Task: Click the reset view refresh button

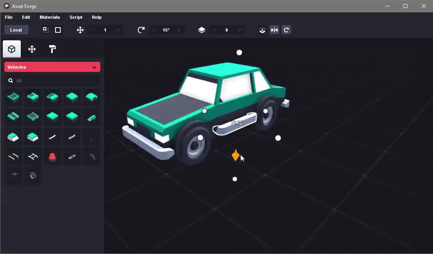Action: pyautogui.click(x=286, y=30)
